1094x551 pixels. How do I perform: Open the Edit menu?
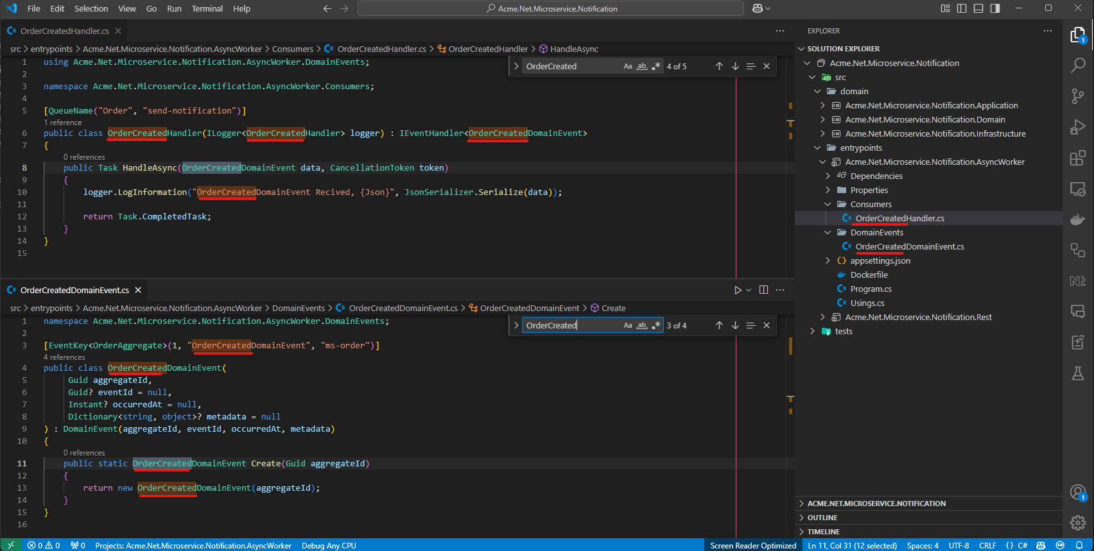coord(57,8)
